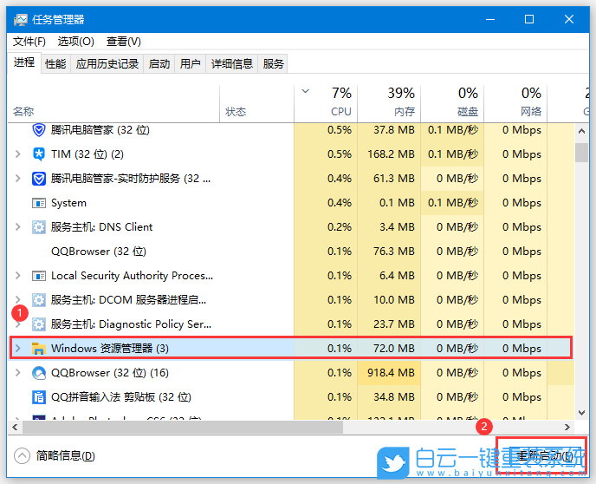Click the 23.7 MB memory value
Image resolution: width=596 pixels, height=484 pixels.
click(394, 324)
